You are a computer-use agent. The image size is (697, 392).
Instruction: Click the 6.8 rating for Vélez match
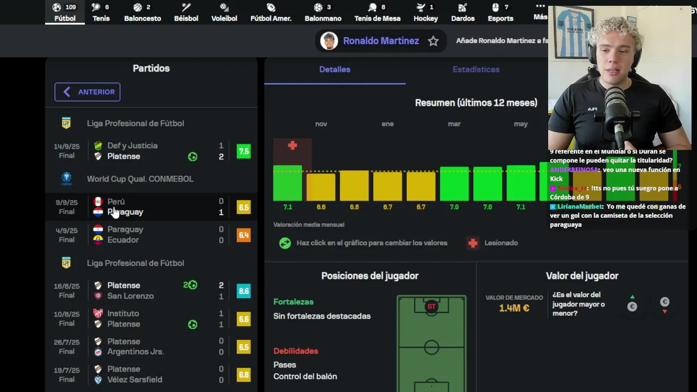click(243, 375)
